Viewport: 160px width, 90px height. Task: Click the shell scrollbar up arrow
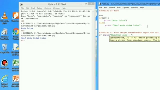pos(93,11)
